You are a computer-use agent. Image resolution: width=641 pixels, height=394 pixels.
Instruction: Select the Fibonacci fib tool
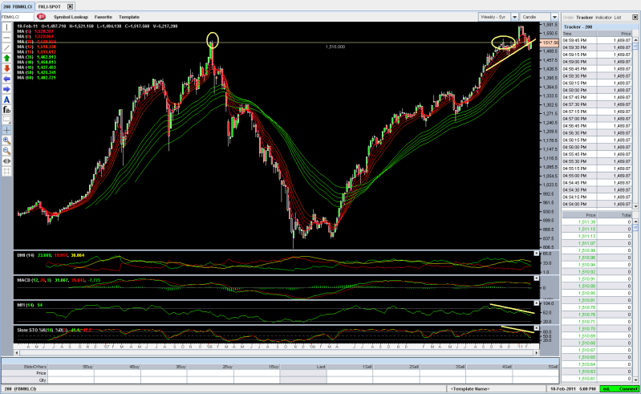tap(6, 110)
